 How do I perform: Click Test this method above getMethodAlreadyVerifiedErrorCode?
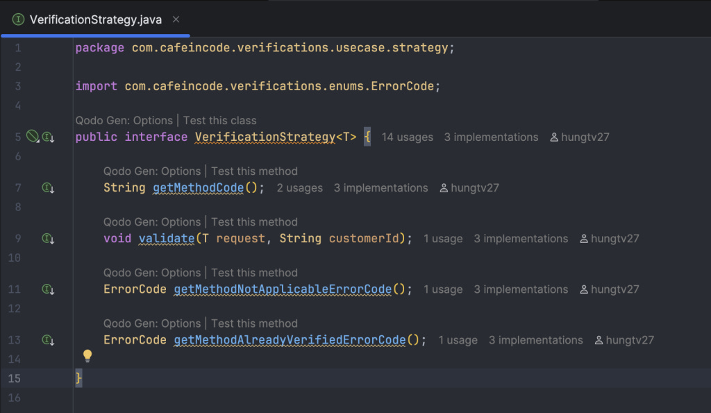pos(254,323)
